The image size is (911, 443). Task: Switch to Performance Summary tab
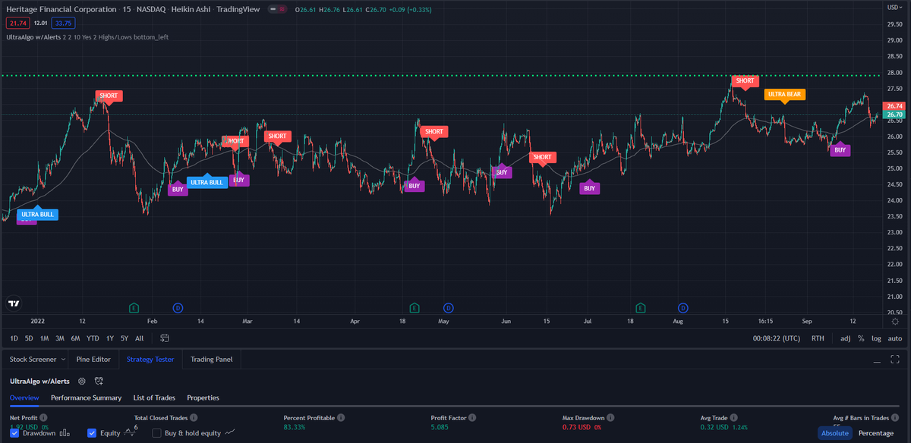tap(86, 397)
